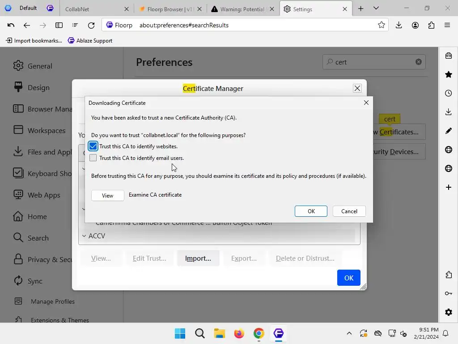This screenshot has width=458, height=344.
Task: Close the Settings tab
Action: click(x=345, y=9)
